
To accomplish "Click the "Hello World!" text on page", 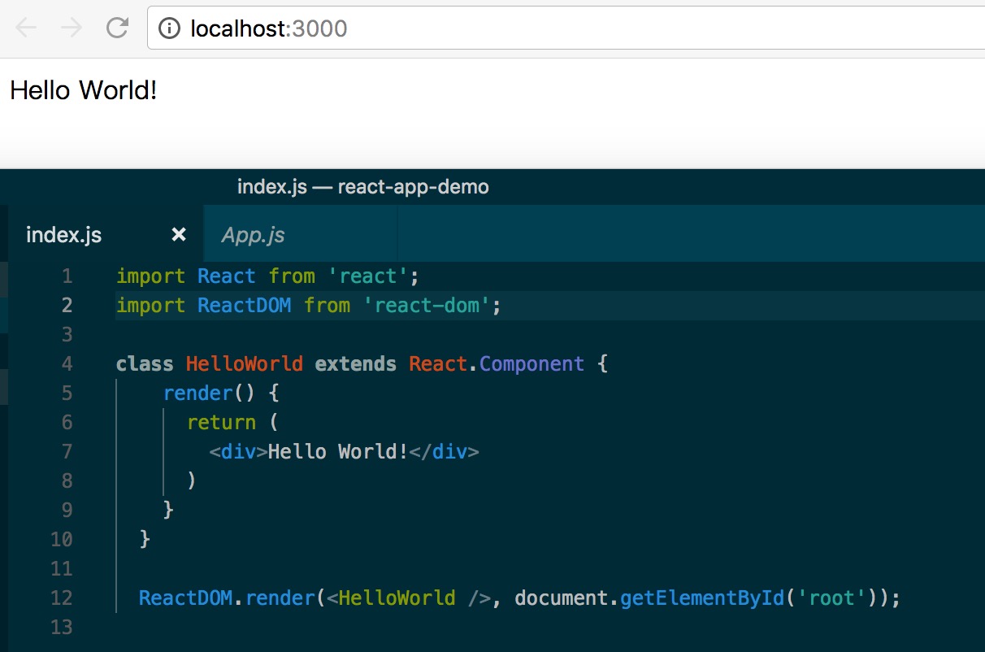I will 83,90.
